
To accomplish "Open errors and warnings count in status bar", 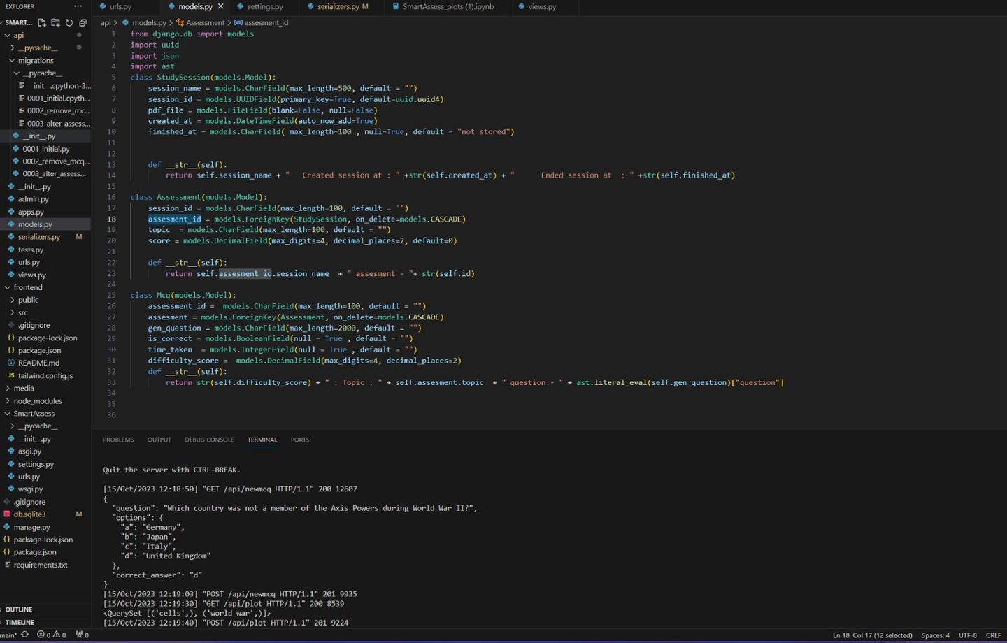I will (x=52, y=635).
